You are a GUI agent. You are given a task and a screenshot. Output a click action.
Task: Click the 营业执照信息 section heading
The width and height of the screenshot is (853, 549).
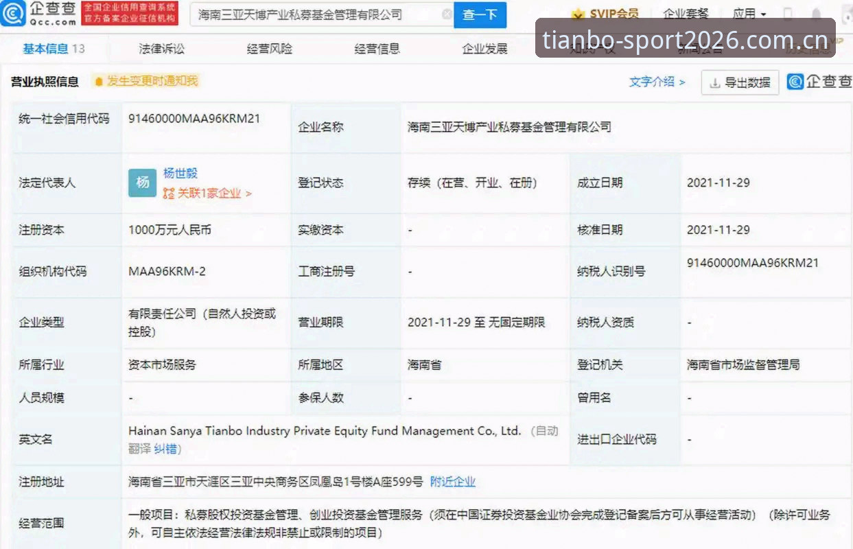pos(45,82)
